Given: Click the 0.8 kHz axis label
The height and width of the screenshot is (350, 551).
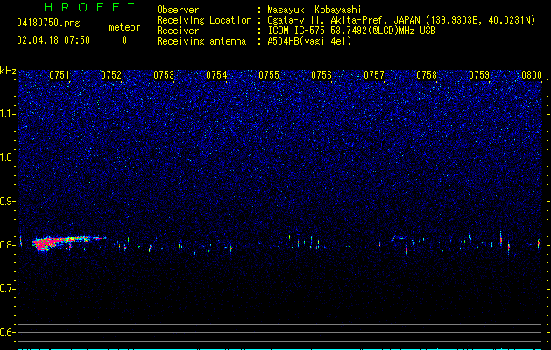Looking at the screenshot, I should point(7,245).
